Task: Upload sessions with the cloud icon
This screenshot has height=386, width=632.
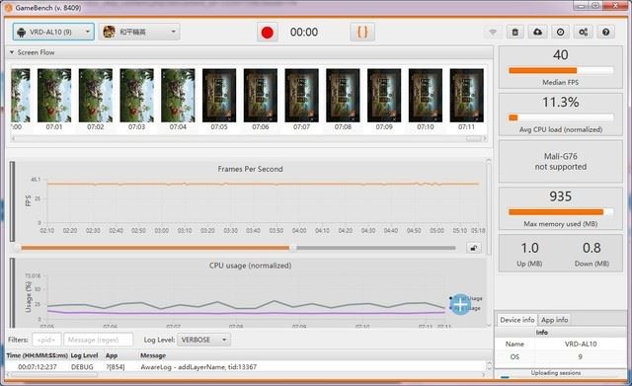Action: click(537, 33)
